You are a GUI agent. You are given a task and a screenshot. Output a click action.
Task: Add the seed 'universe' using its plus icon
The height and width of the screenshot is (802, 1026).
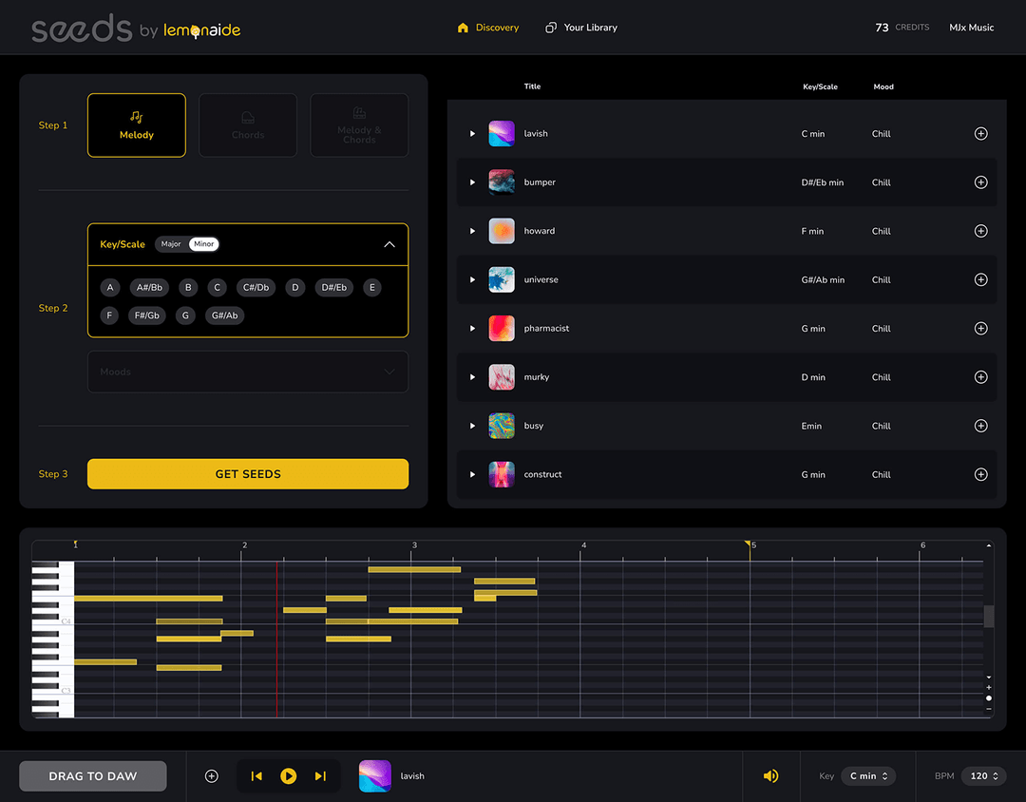coord(980,279)
